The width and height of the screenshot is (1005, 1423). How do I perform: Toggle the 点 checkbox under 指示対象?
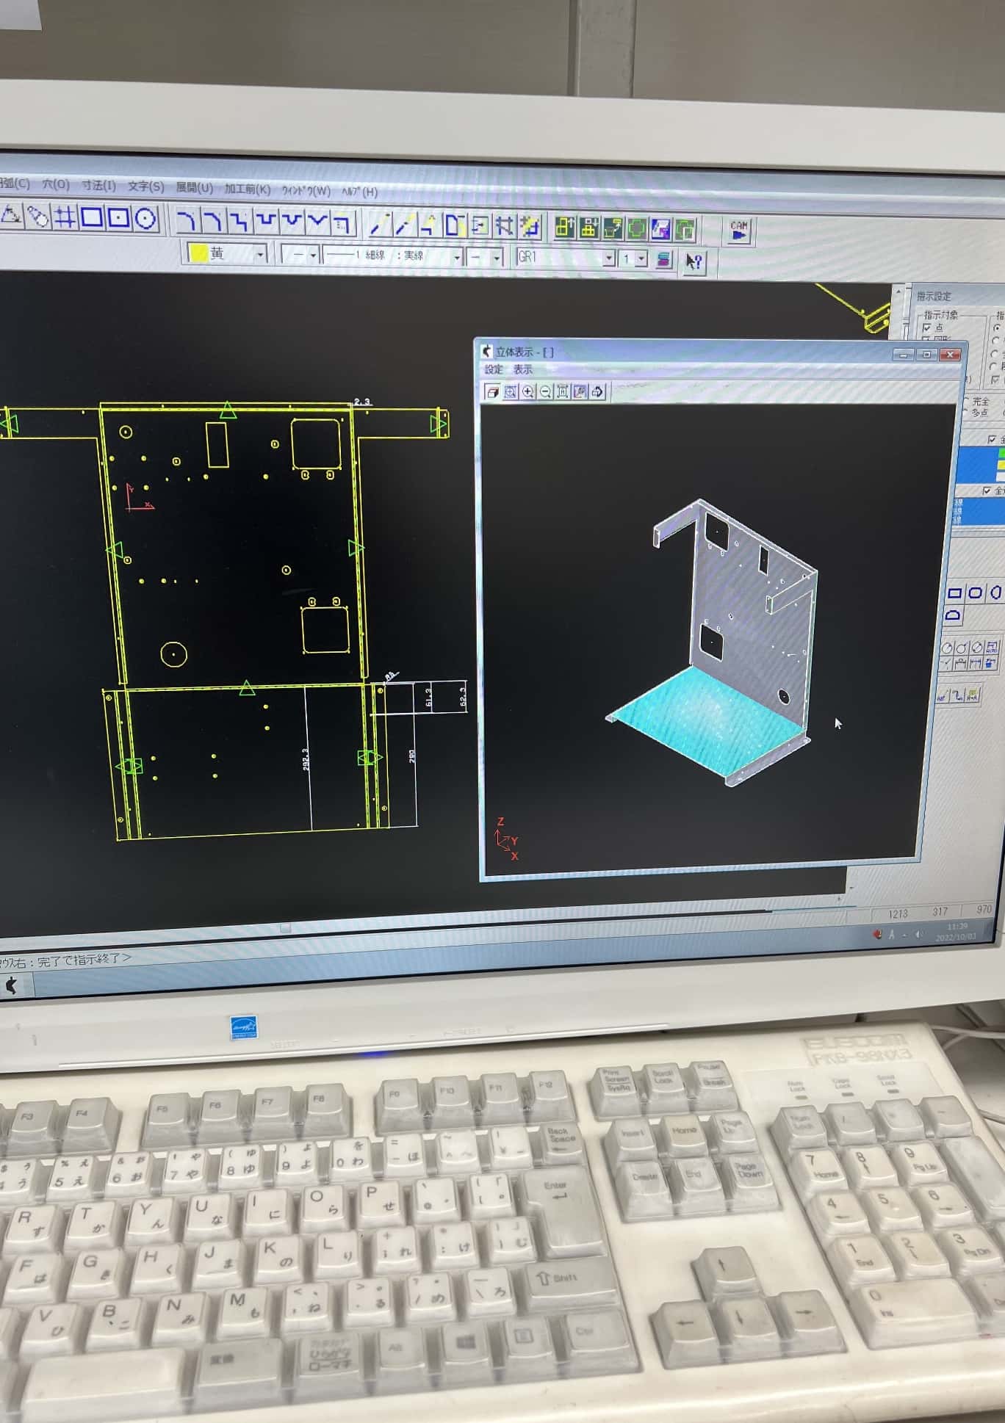pyautogui.click(x=927, y=327)
